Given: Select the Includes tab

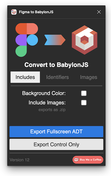Looking at the screenshot, I should click(x=25, y=77).
